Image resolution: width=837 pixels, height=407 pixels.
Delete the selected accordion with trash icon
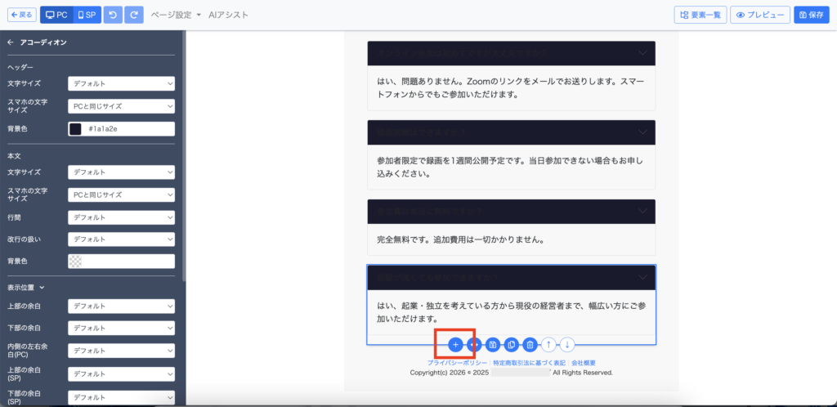point(530,345)
